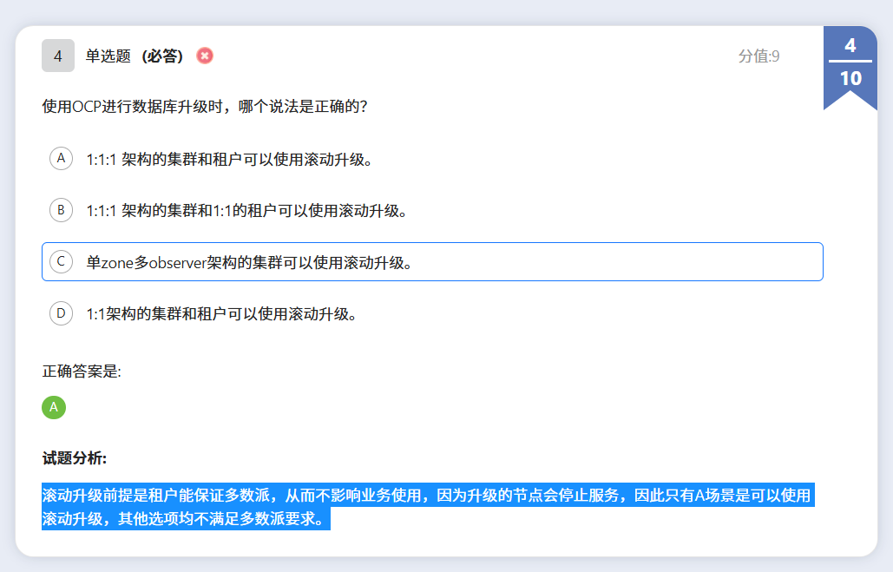The height and width of the screenshot is (572, 893).
Task: Click the green correct answer A badge
Action: pyautogui.click(x=54, y=407)
